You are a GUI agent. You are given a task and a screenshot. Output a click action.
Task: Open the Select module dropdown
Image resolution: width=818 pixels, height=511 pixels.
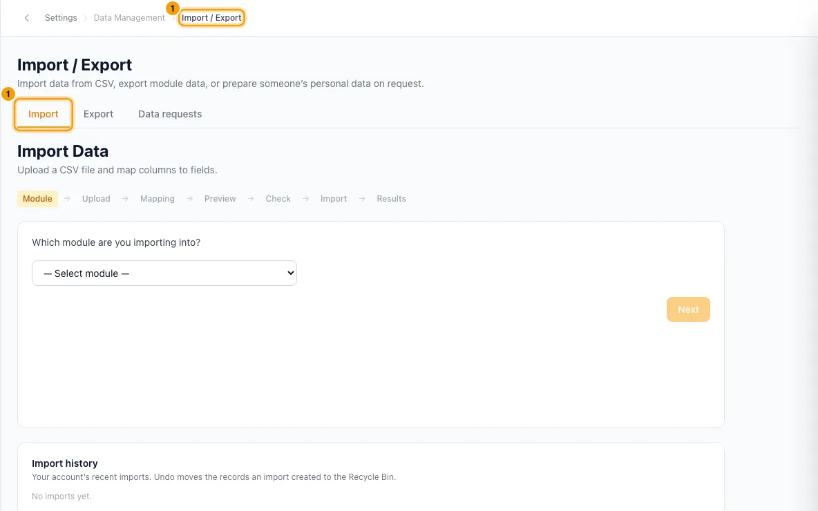[164, 273]
